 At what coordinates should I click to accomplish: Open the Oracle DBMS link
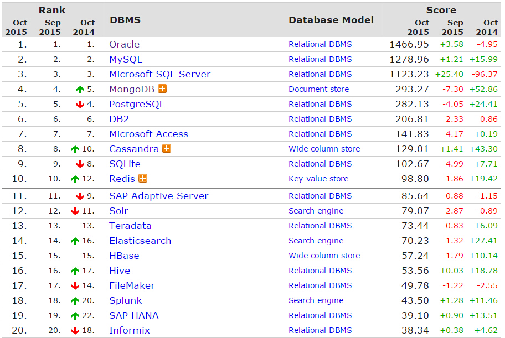(x=125, y=44)
